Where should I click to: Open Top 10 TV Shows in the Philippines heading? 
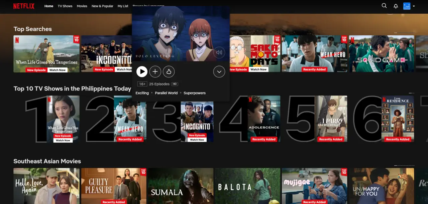coord(72,88)
